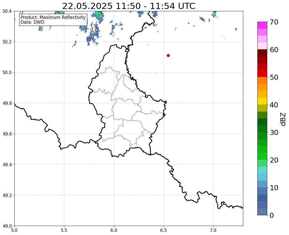This screenshot has width=289, height=235.
Task: Click the title text 22.05.2025 11:50 - 11:54 UTC
Action: pyautogui.click(x=129, y=6)
